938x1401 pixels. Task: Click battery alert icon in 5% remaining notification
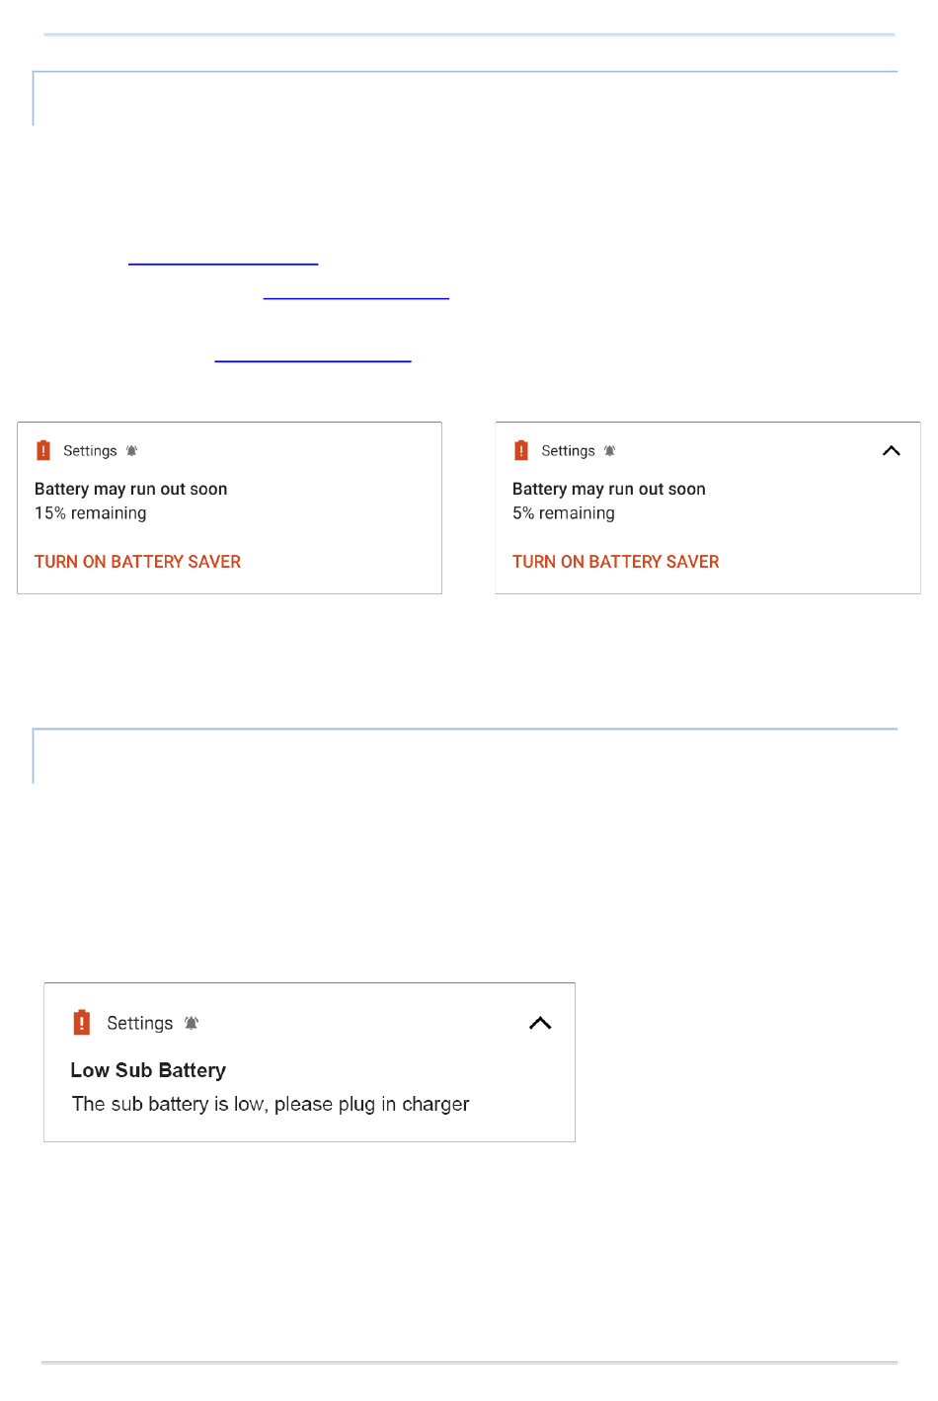521,450
